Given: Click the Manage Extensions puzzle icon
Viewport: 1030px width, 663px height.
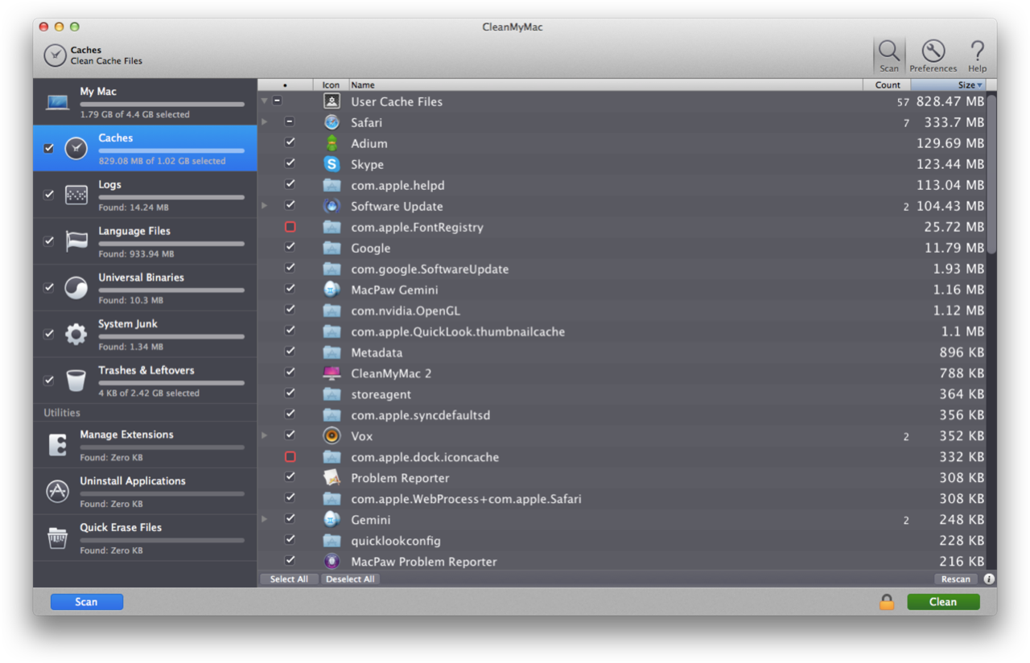Looking at the screenshot, I should 57,445.
